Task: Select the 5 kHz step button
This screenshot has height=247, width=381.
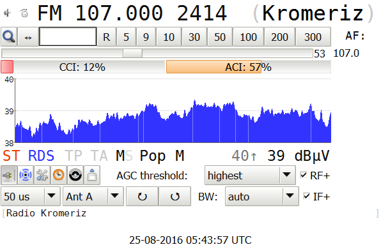Action: [x=126, y=37]
